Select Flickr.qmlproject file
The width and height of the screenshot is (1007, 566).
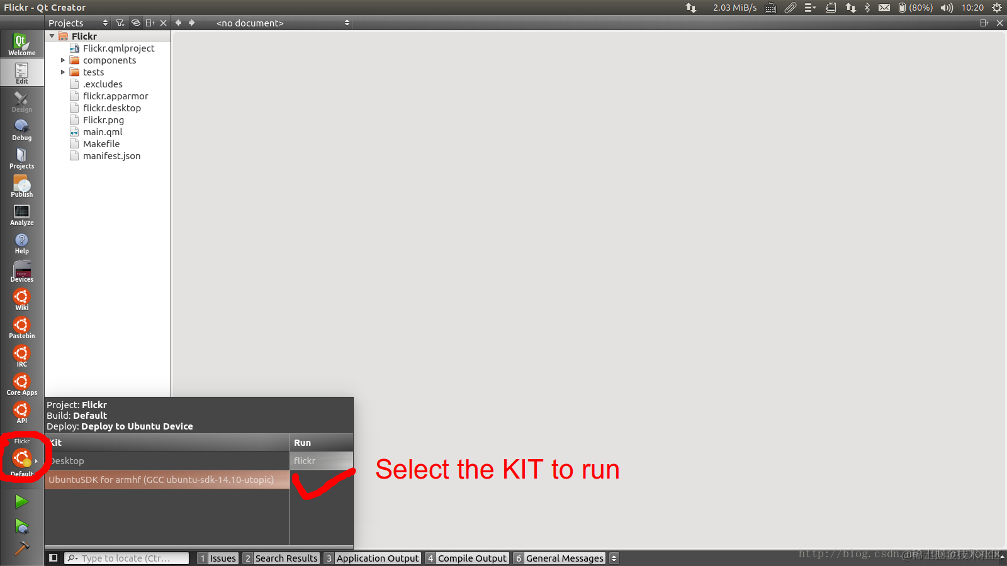click(x=118, y=48)
